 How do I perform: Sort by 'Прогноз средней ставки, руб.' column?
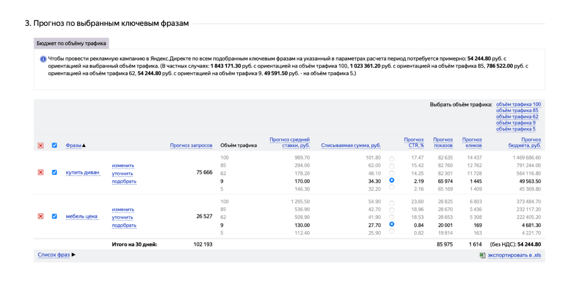(290, 142)
